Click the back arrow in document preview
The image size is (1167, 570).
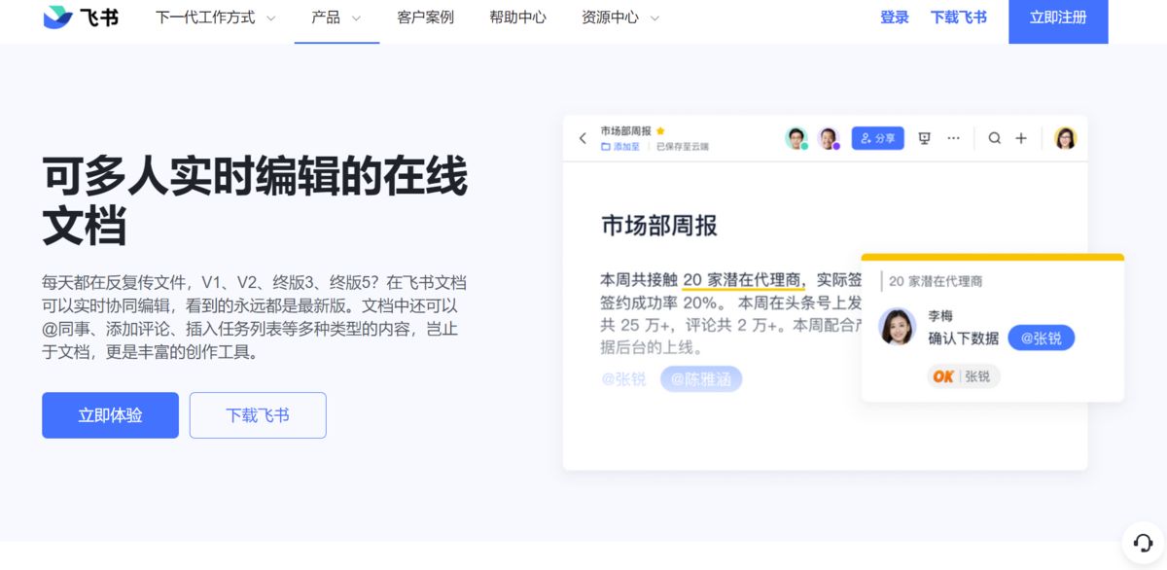pyautogui.click(x=583, y=138)
